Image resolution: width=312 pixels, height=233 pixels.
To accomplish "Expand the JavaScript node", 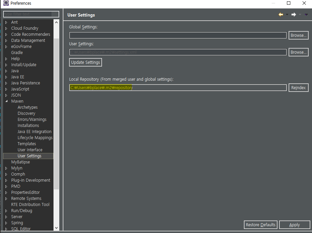I will 6,89.
